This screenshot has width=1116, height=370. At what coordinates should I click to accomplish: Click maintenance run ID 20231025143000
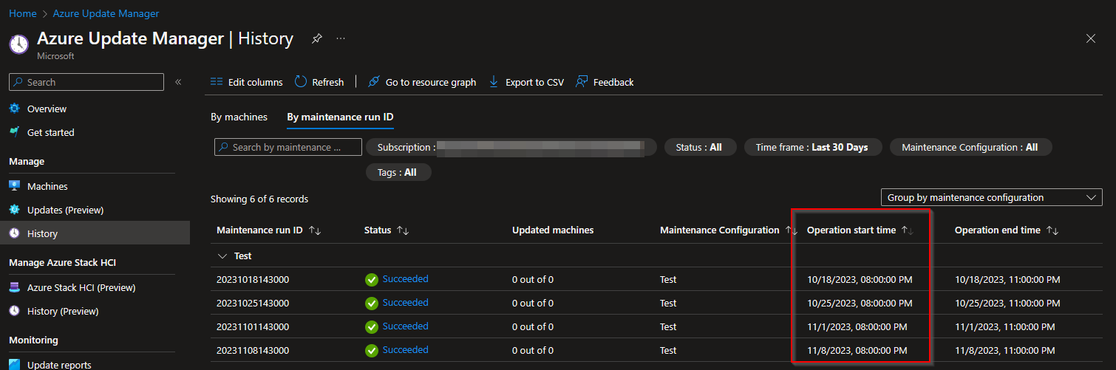click(x=253, y=304)
